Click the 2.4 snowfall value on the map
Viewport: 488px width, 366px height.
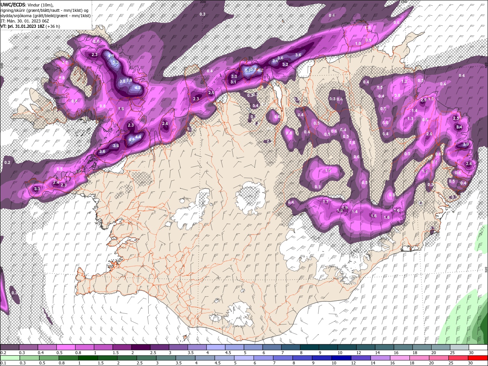tap(56, 183)
